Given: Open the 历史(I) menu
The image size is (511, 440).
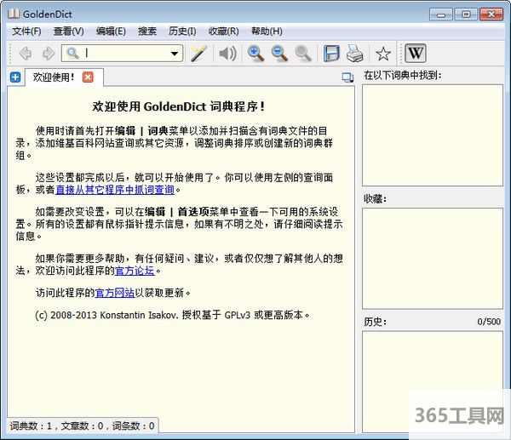Looking at the screenshot, I should click(x=183, y=31).
